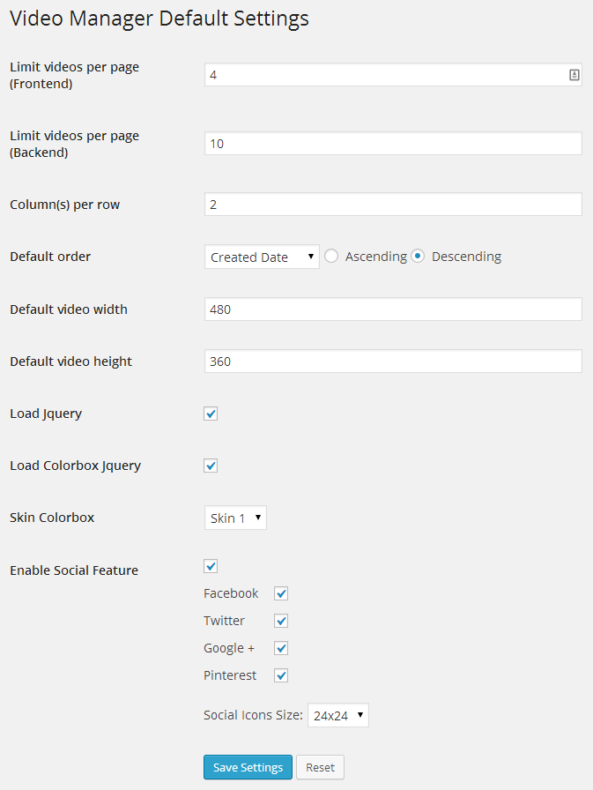The image size is (593, 790).
Task: Toggle the Twitter checkbox
Action: pos(281,621)
